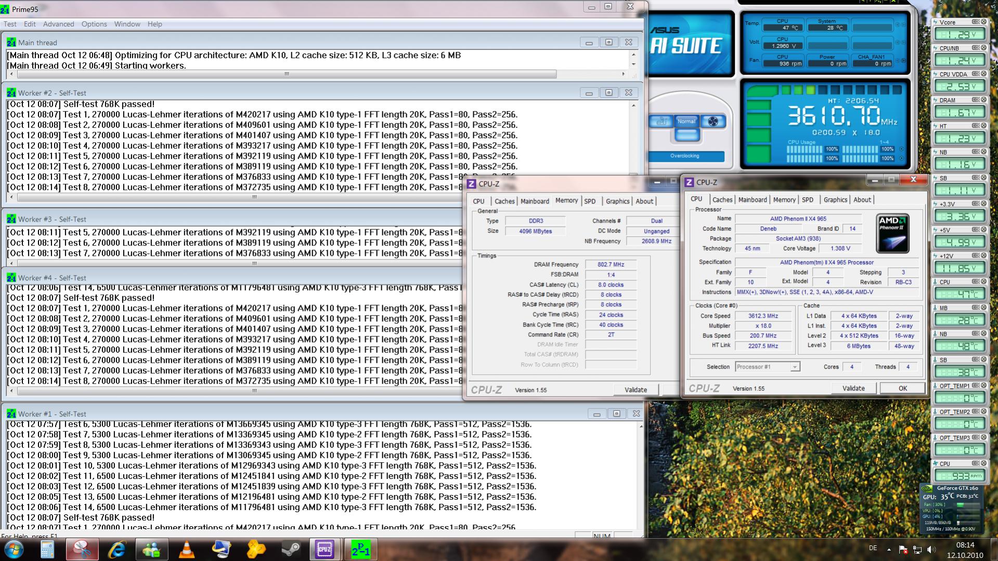Screen dimensions: 998x561
Task: Click the fan icon button in AI Suite
Action: [x=712, y=121]
